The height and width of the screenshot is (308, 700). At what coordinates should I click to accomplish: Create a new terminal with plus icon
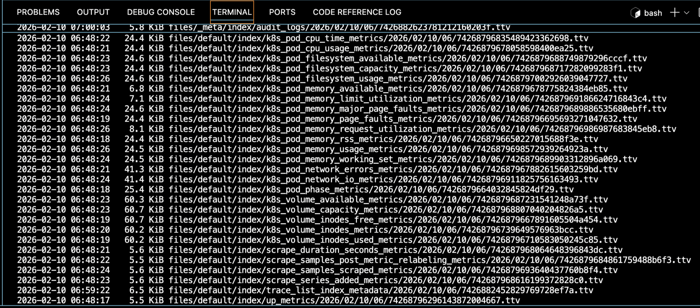tap(674, 13)
